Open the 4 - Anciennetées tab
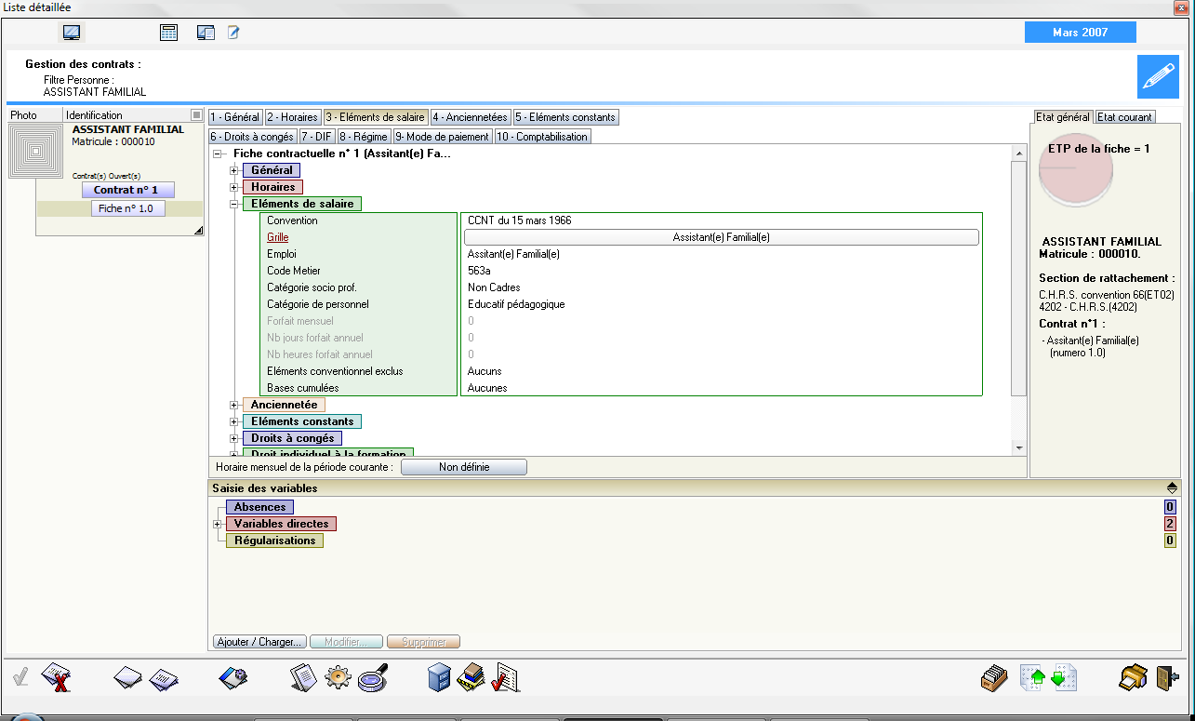The image size is (1195, 721). 471,117
